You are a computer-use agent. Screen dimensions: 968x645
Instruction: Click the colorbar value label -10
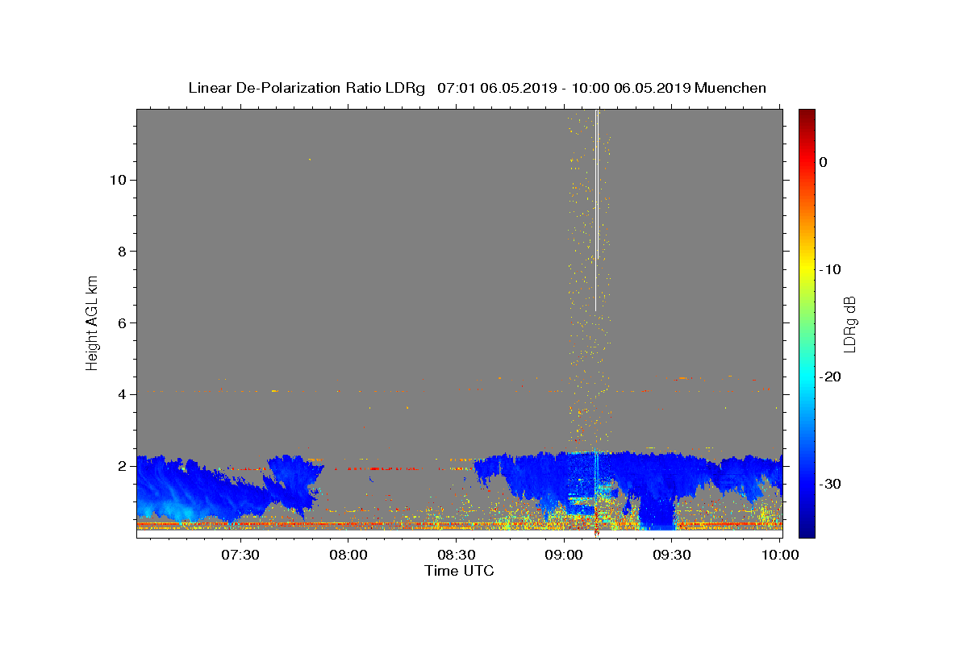click(831, 269)
